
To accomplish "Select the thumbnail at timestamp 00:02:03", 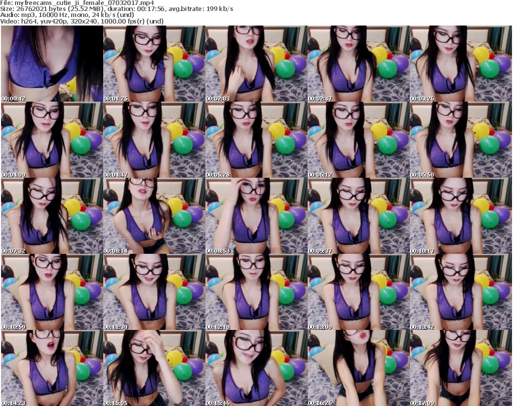I will (x=256, y=64).
